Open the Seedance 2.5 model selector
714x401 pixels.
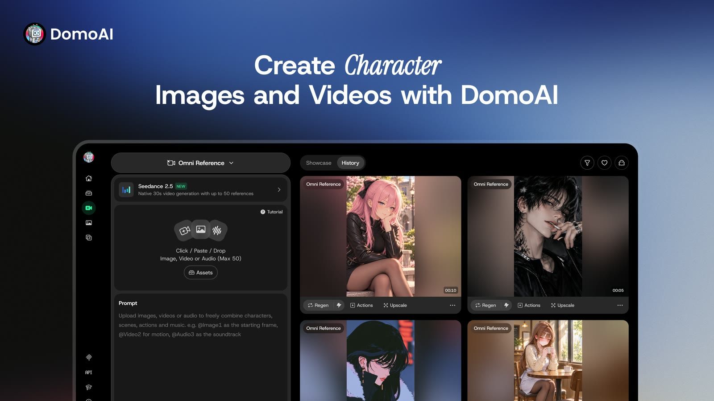click(x=201, y=190)
